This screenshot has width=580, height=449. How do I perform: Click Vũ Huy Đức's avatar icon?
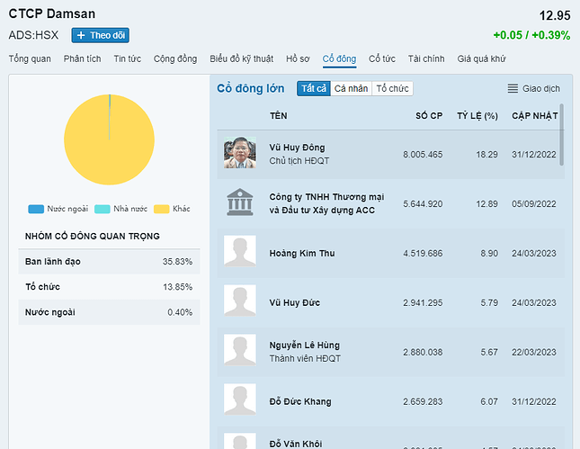pyautogui.click(x=239, y=301)
